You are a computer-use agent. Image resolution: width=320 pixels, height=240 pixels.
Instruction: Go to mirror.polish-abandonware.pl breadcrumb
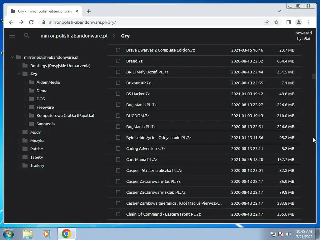pos(74,36)
